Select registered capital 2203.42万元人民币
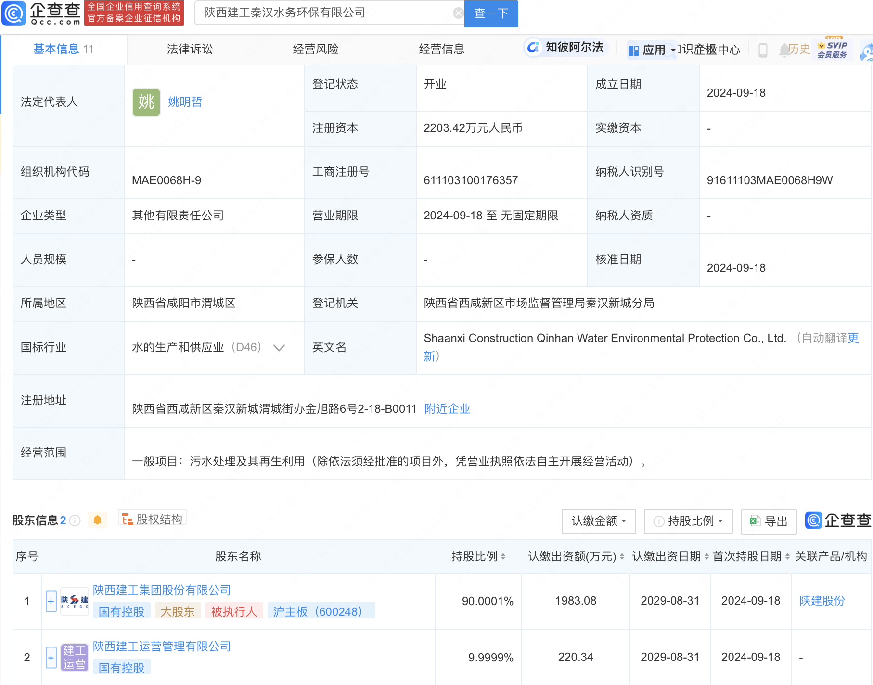This screenshot has width=873, height=685. coord(473,128)
